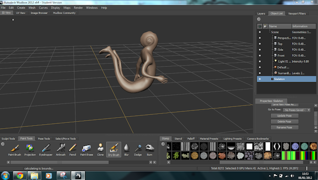Image resolution: width=318 pixels, height=180 pixels.
Task: Select the Paint Brush tool
Action: coord(14,150)
